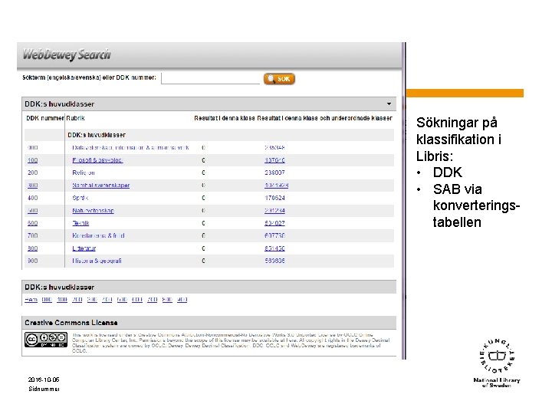Focus the Sökterm or DDK nummer input field
Viewport: 552px width, 414px height.
(210, 78)
